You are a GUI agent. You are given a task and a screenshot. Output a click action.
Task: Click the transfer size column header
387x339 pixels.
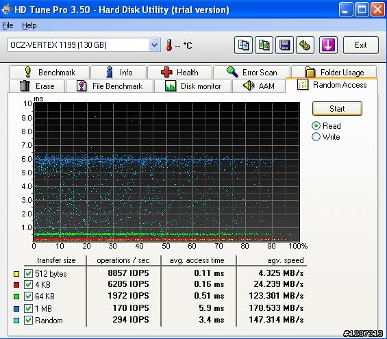click(x=56, y=260)
